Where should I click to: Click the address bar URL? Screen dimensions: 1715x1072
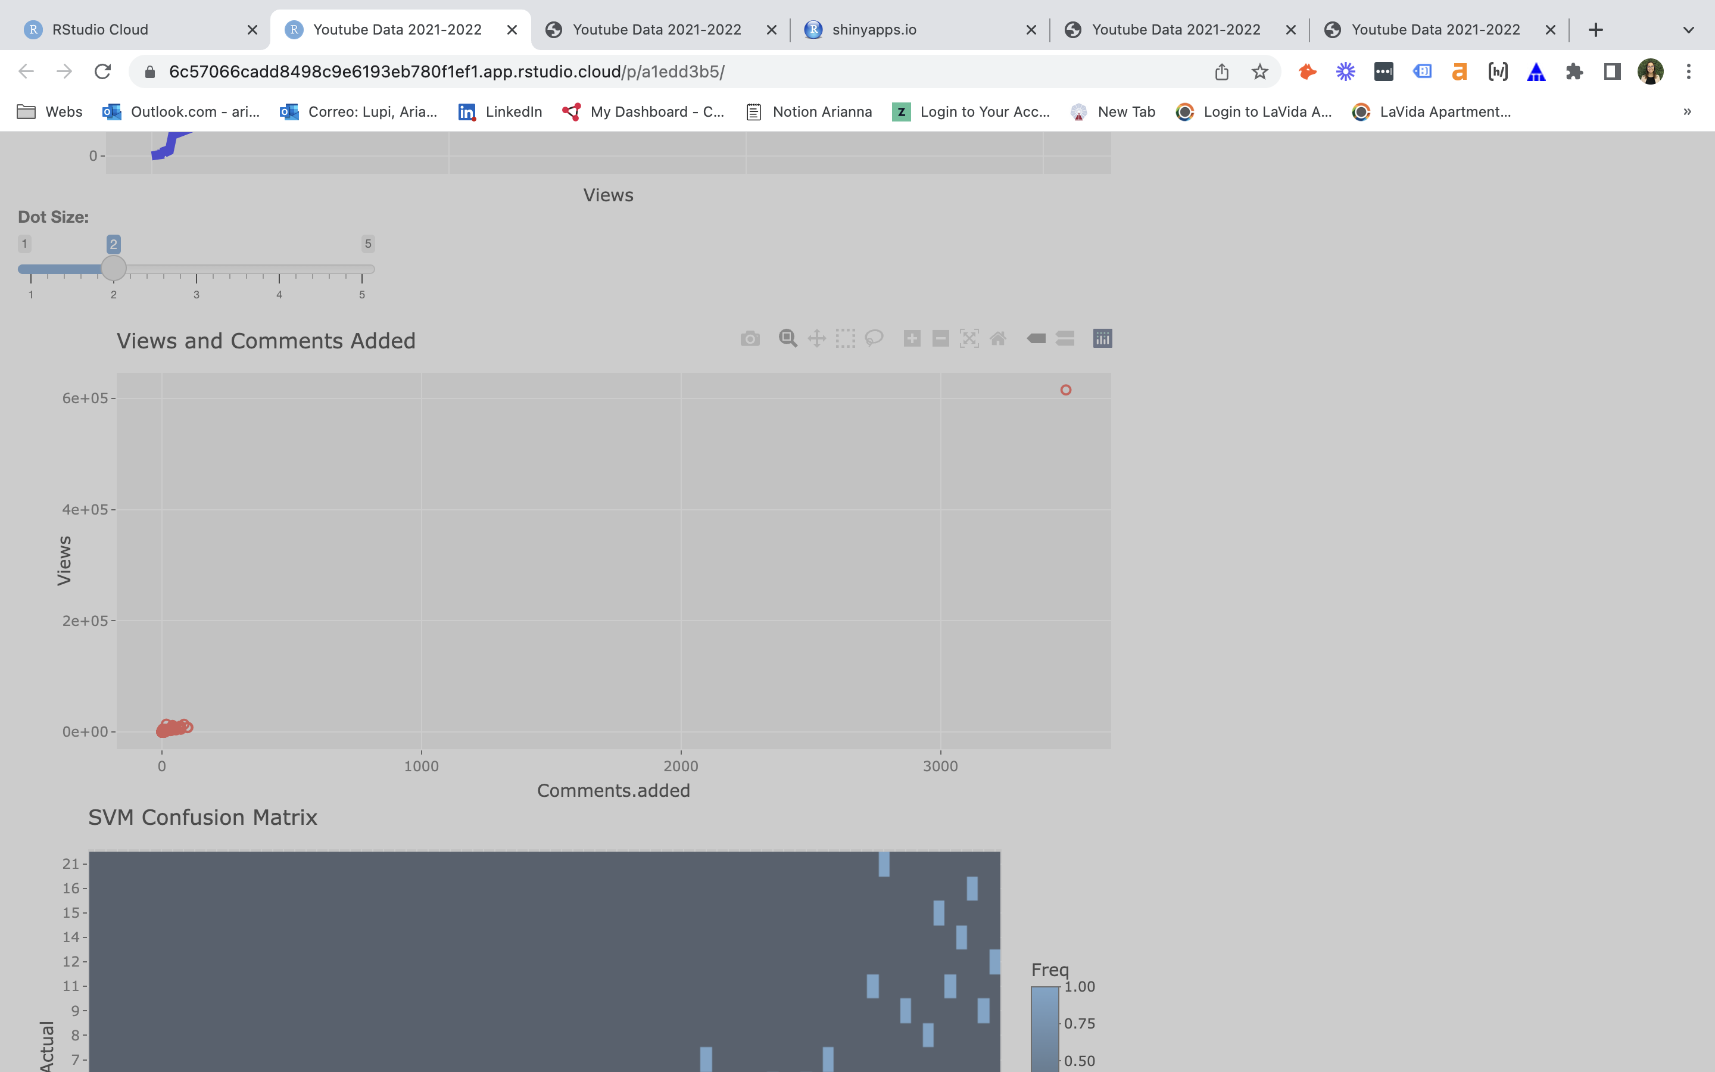click(x=447, y=71)
